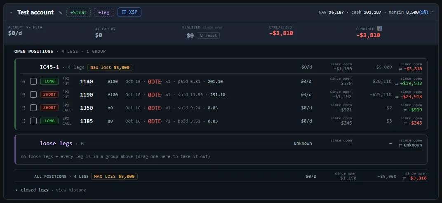
Task: Click the 0DTE label on the 1140 leg
Action: click(x=155, y=81)
